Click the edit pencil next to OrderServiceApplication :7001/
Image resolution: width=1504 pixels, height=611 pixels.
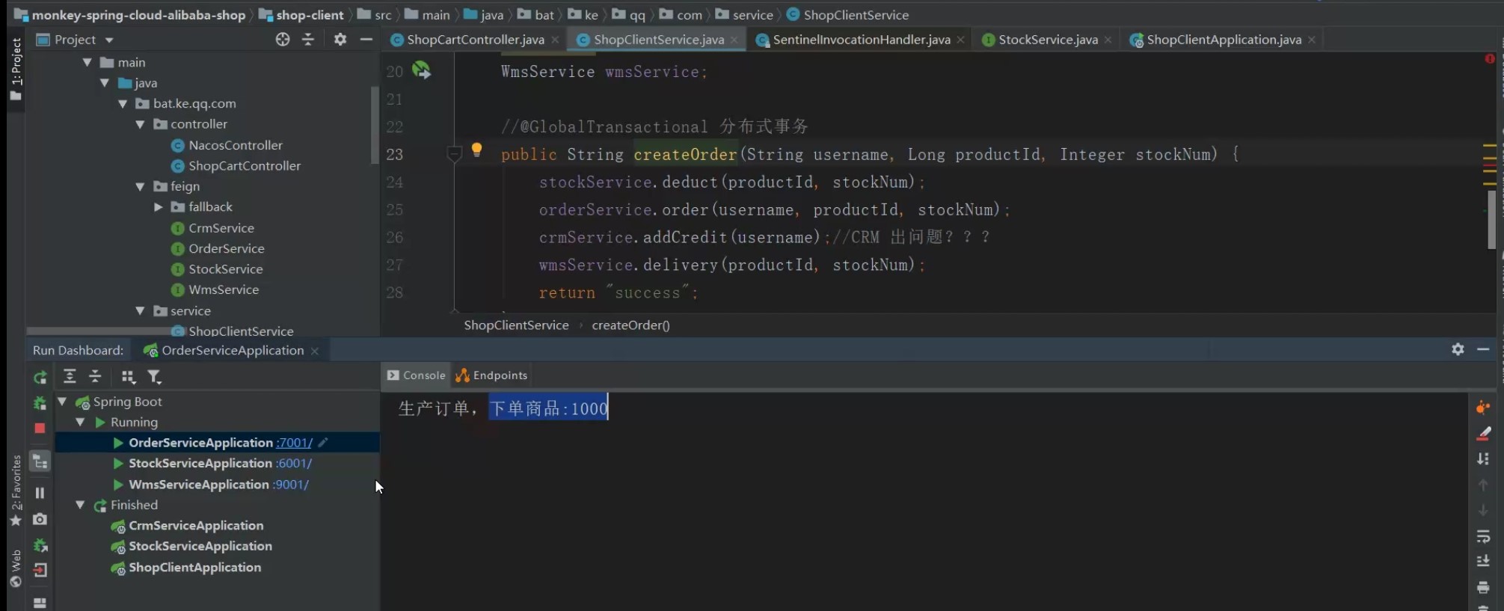pos(323,443)
